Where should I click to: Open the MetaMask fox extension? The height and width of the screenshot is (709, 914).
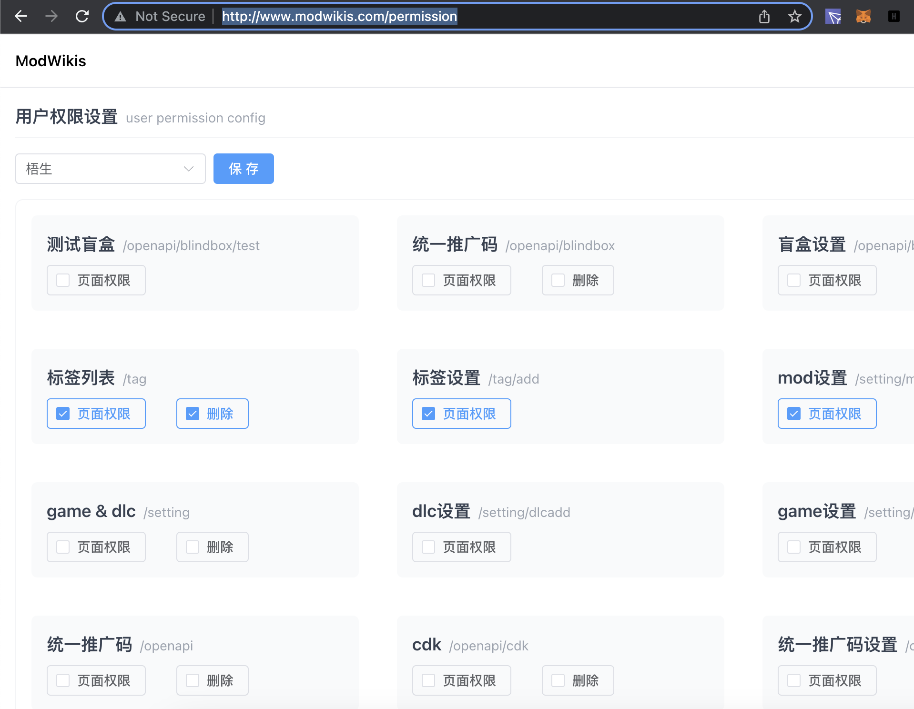[x=863, y=17]
